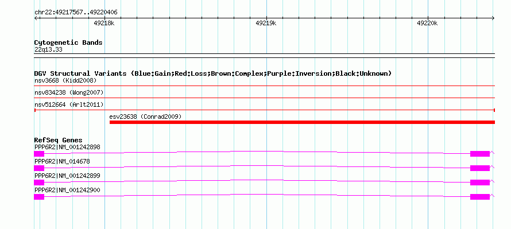Open PPP6R2|NM_001242899 transcript label
Viewport: 511px width, 229px height.
coord(67,176)
